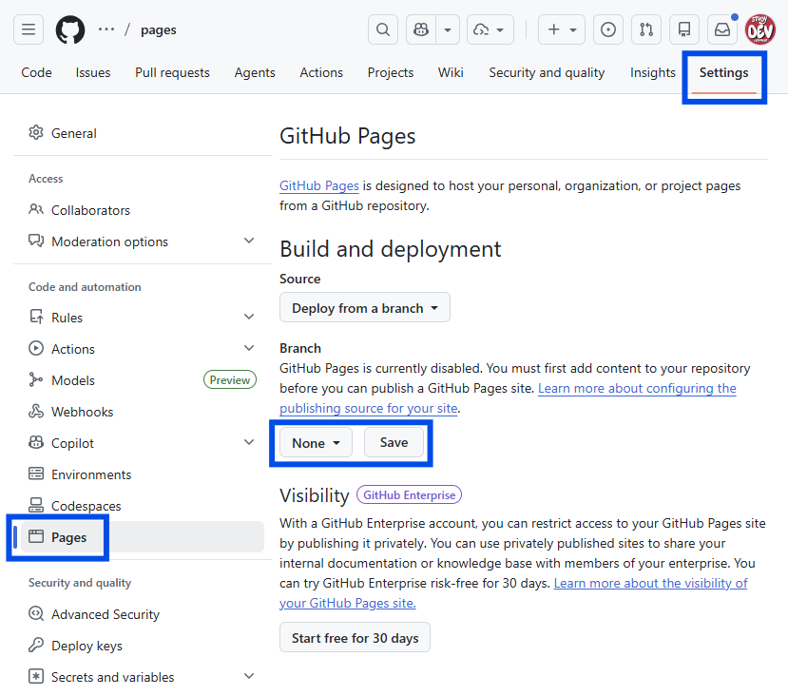The image size is (788, 696).
Task: Open repositories icon in header
Action: click(x=684, y=29)
